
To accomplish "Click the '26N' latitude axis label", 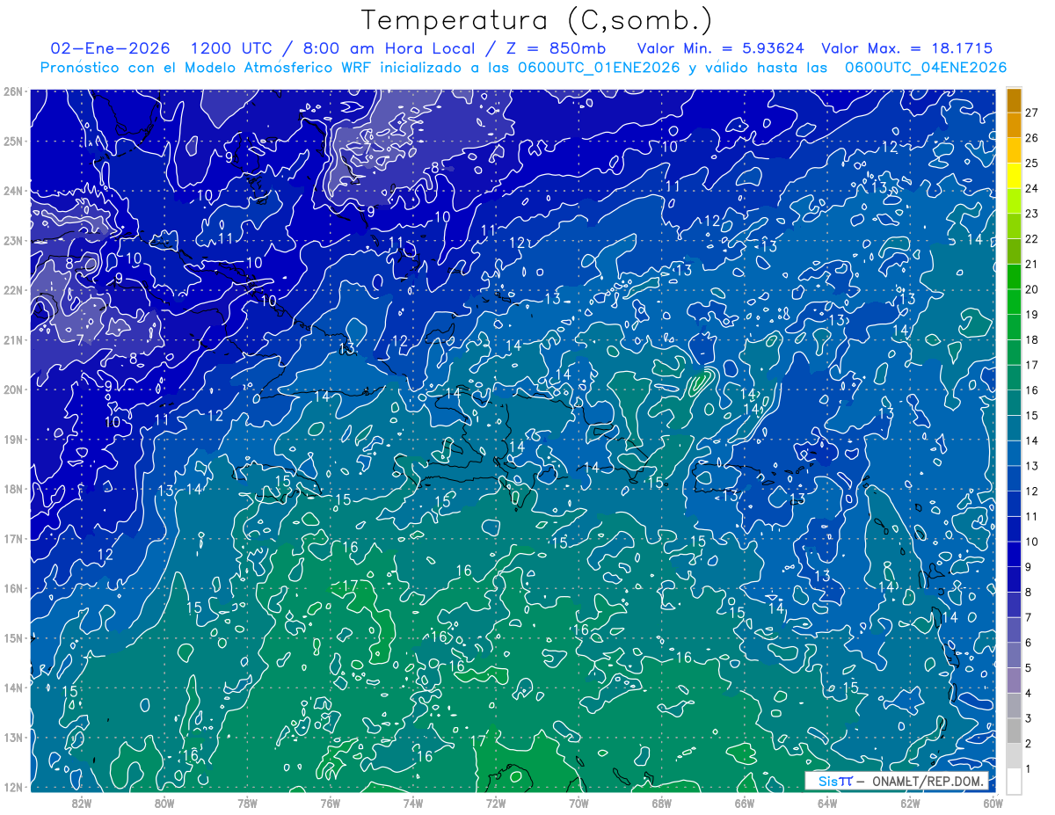I will tap(12, 91).
